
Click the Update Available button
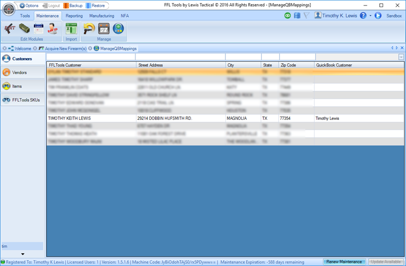click(x=386, y=261)
